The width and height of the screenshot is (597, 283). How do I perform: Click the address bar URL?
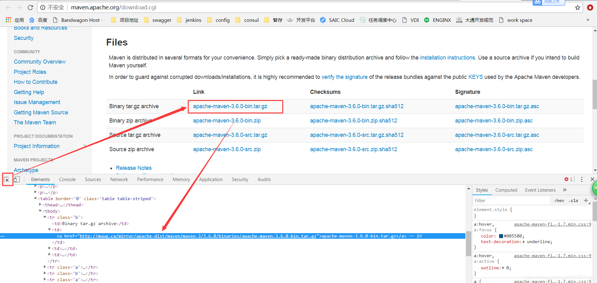click(x=114, y=7)
